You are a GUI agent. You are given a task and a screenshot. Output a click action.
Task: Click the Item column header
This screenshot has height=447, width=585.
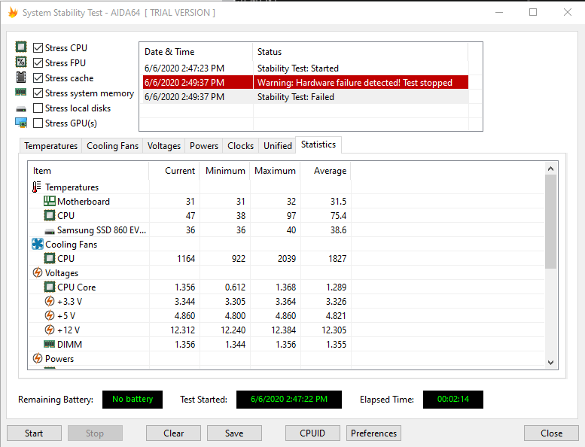click(88, 171)
